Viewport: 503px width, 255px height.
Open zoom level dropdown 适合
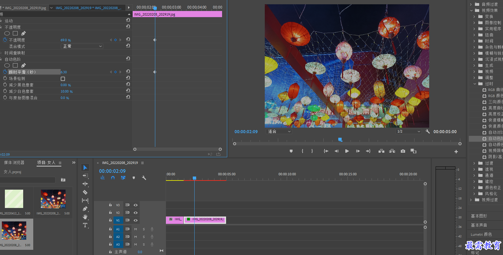pos(279,131)
